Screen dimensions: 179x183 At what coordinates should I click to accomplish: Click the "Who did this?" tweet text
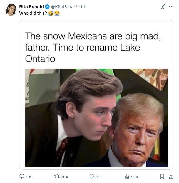[33, 13]
